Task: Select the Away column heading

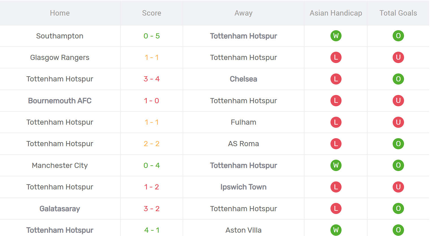Action: (243, 13)
